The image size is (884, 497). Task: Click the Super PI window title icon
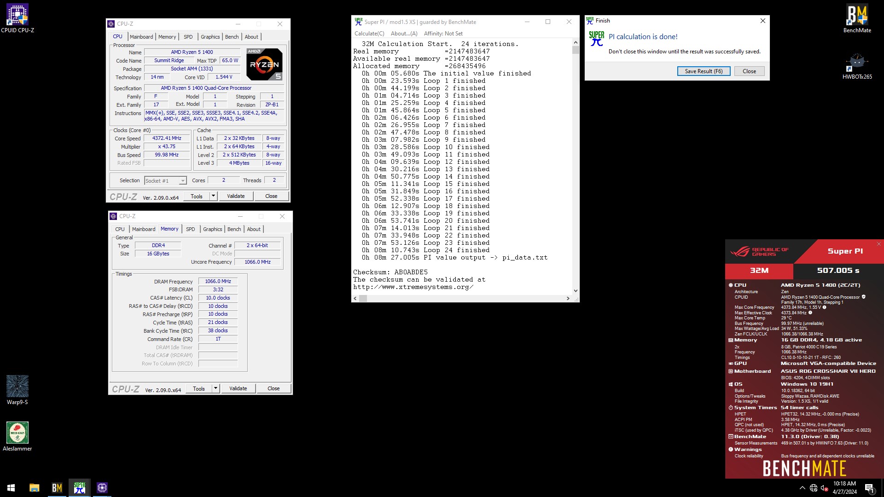click(358, 22)
